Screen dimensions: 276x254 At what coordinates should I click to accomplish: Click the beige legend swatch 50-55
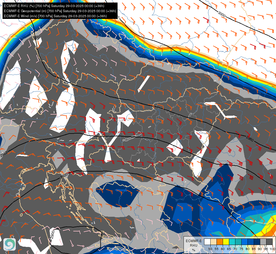(213, 242)
